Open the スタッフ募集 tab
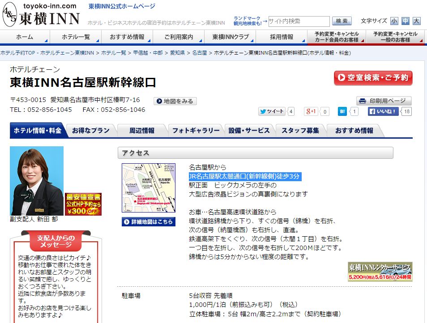 (300, 130)
